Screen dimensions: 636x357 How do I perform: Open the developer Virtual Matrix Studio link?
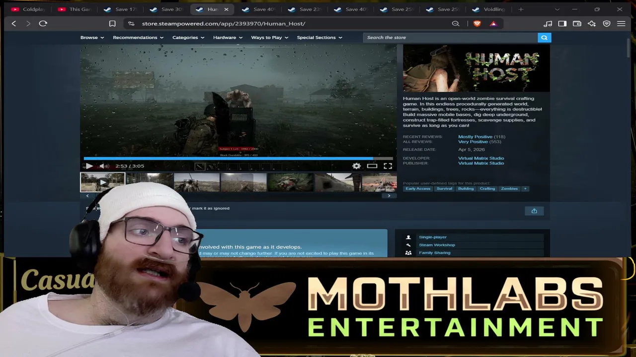(x=481, y=158)
